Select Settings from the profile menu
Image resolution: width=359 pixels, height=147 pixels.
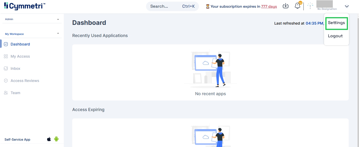(336, 23)
